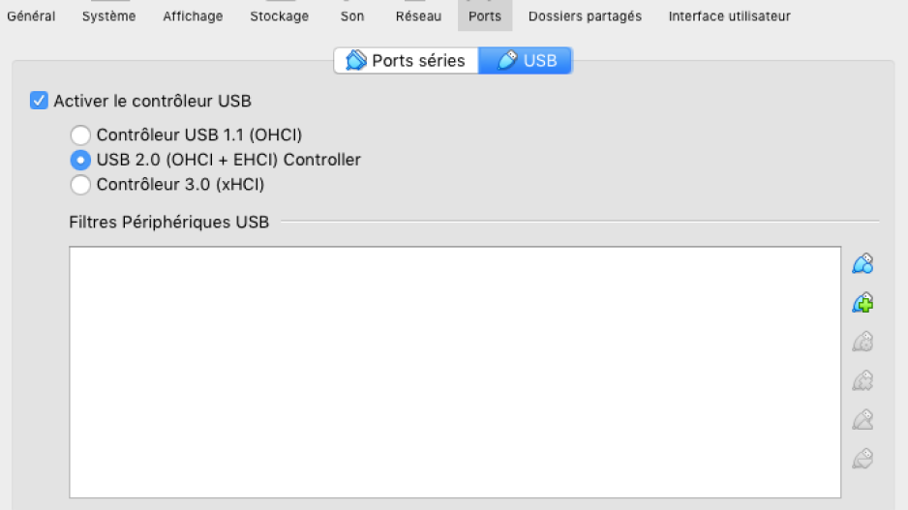Click inside the USB device filters list
Image resolution: width=908 pixels, height=510 pixels.
click(x=455, y=373)
